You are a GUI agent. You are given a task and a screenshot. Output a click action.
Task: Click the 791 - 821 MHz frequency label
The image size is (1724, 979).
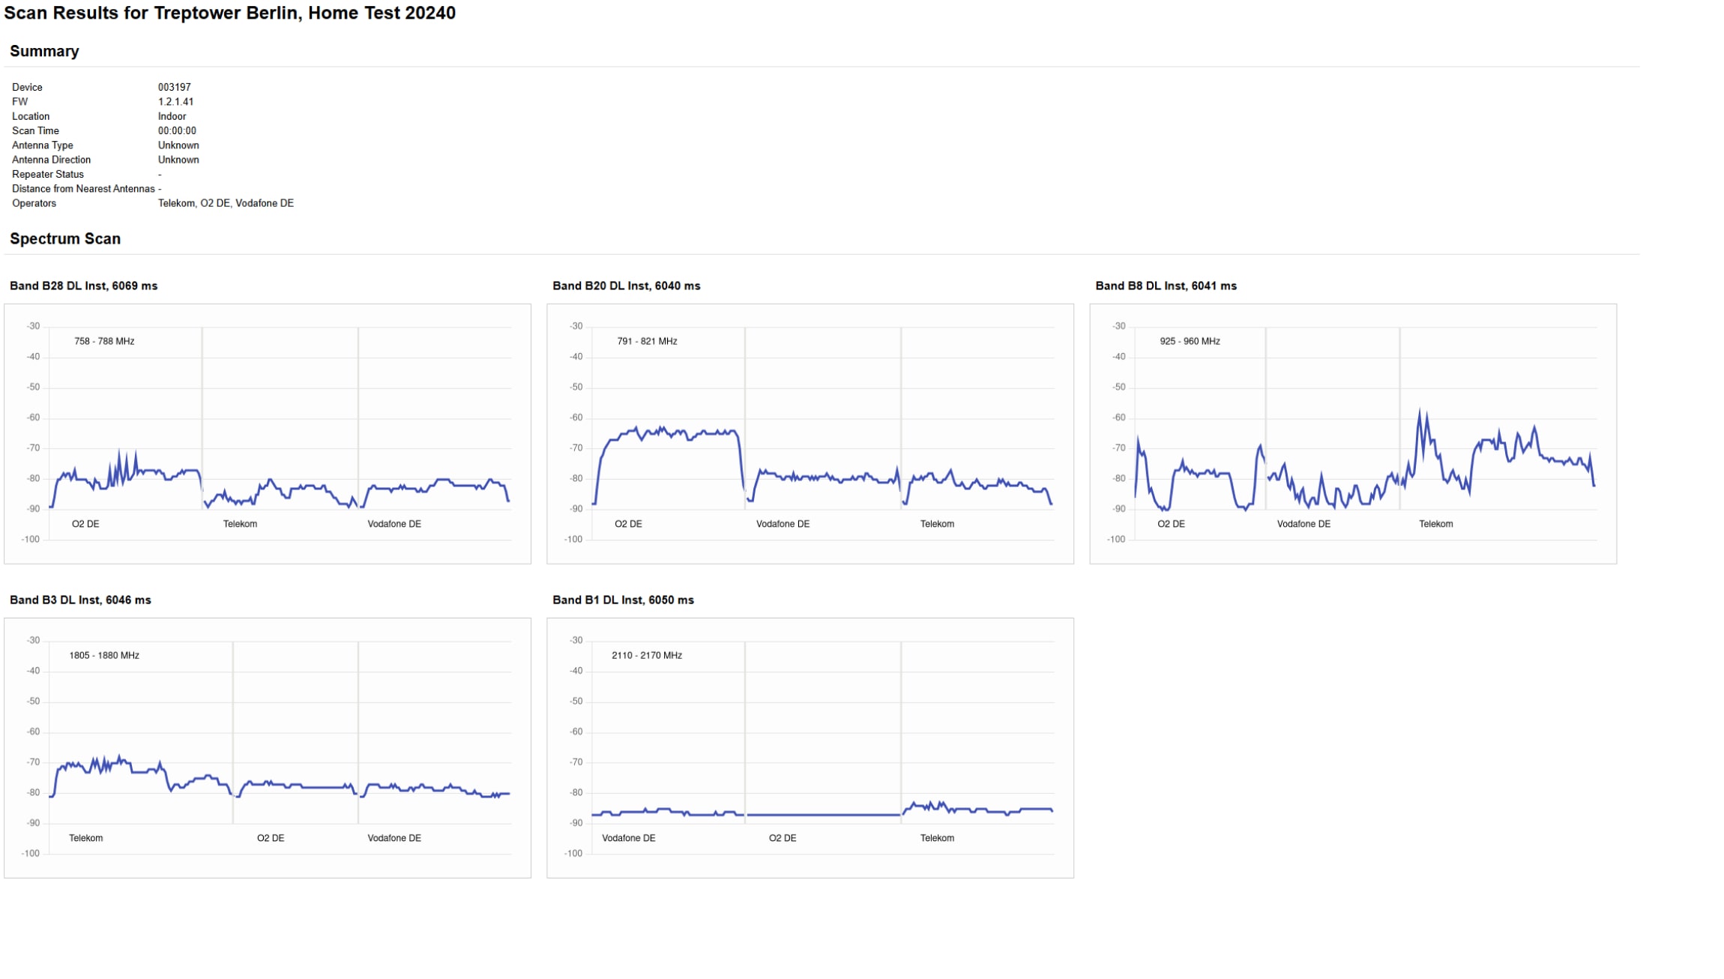click(647, 341)
